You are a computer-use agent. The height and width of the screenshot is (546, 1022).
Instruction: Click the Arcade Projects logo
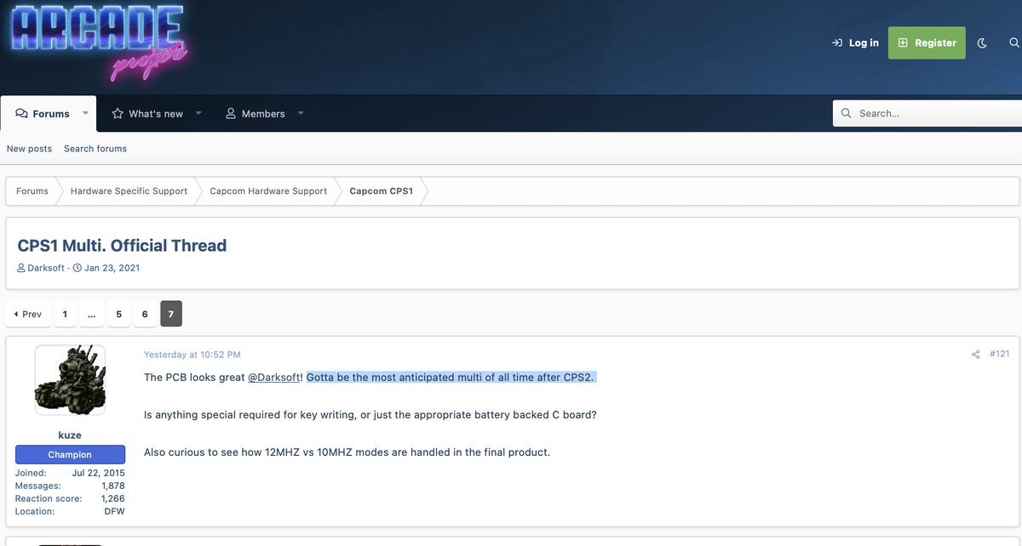pyautogui.click(x=99, y=43)
